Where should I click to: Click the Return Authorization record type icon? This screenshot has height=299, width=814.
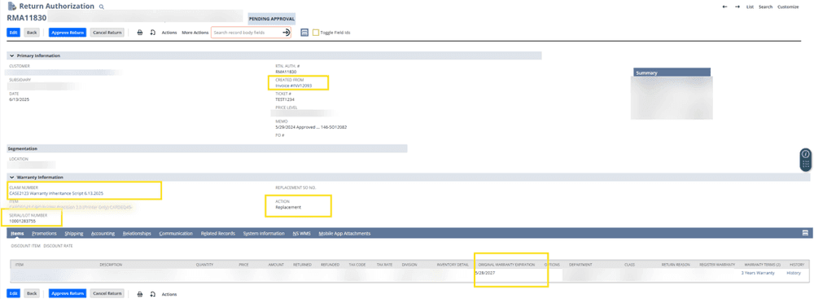[x=11, y=7]
